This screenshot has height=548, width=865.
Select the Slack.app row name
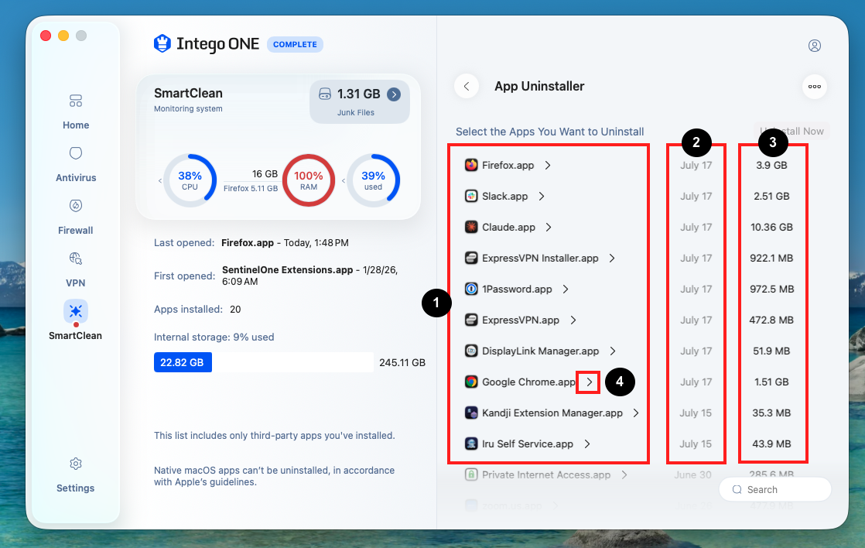pos(504,196)
